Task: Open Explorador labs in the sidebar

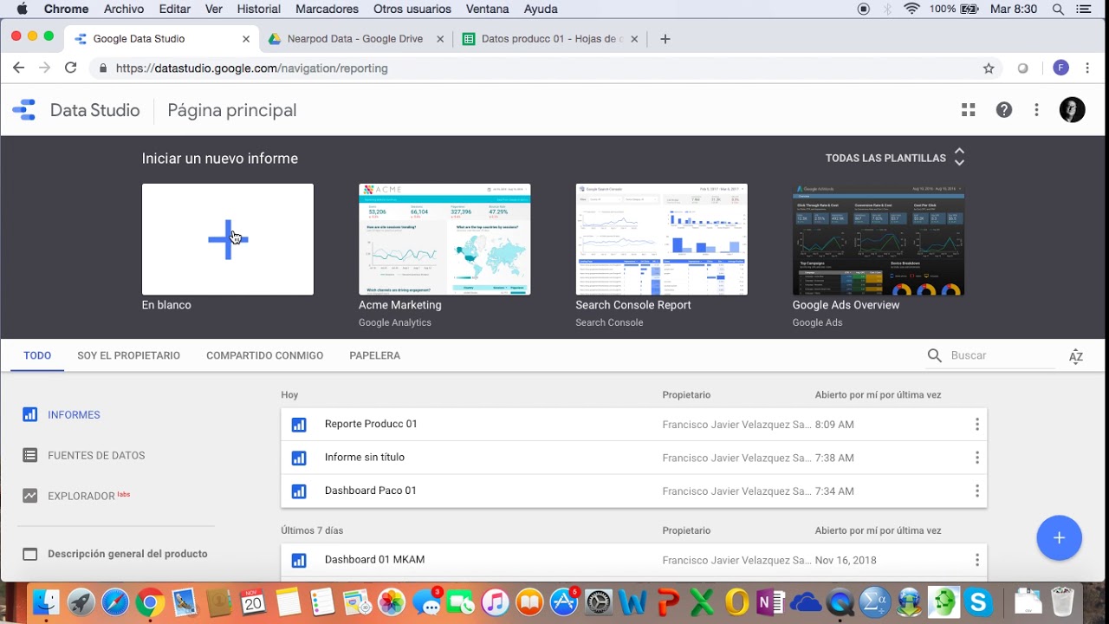Action: click(x=76, y=496)
